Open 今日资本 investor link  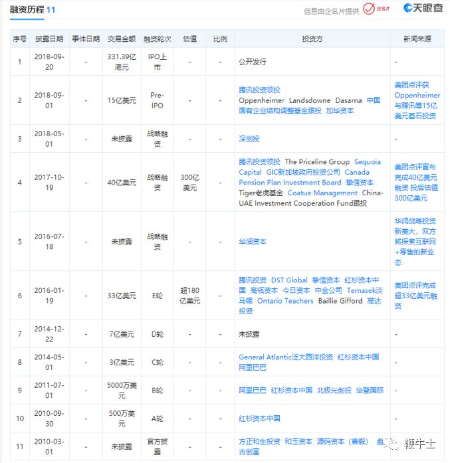pos(296,290)
